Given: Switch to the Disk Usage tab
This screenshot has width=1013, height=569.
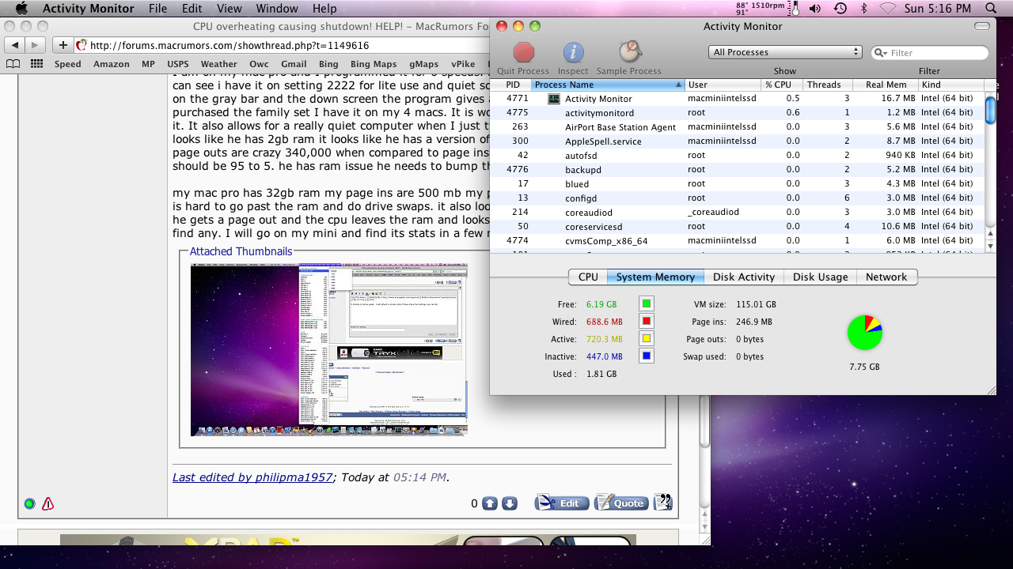Looking at the screenshot, I should [x=820, y=277].
